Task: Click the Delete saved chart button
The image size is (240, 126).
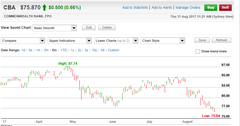Action: (x=107, y=27)
